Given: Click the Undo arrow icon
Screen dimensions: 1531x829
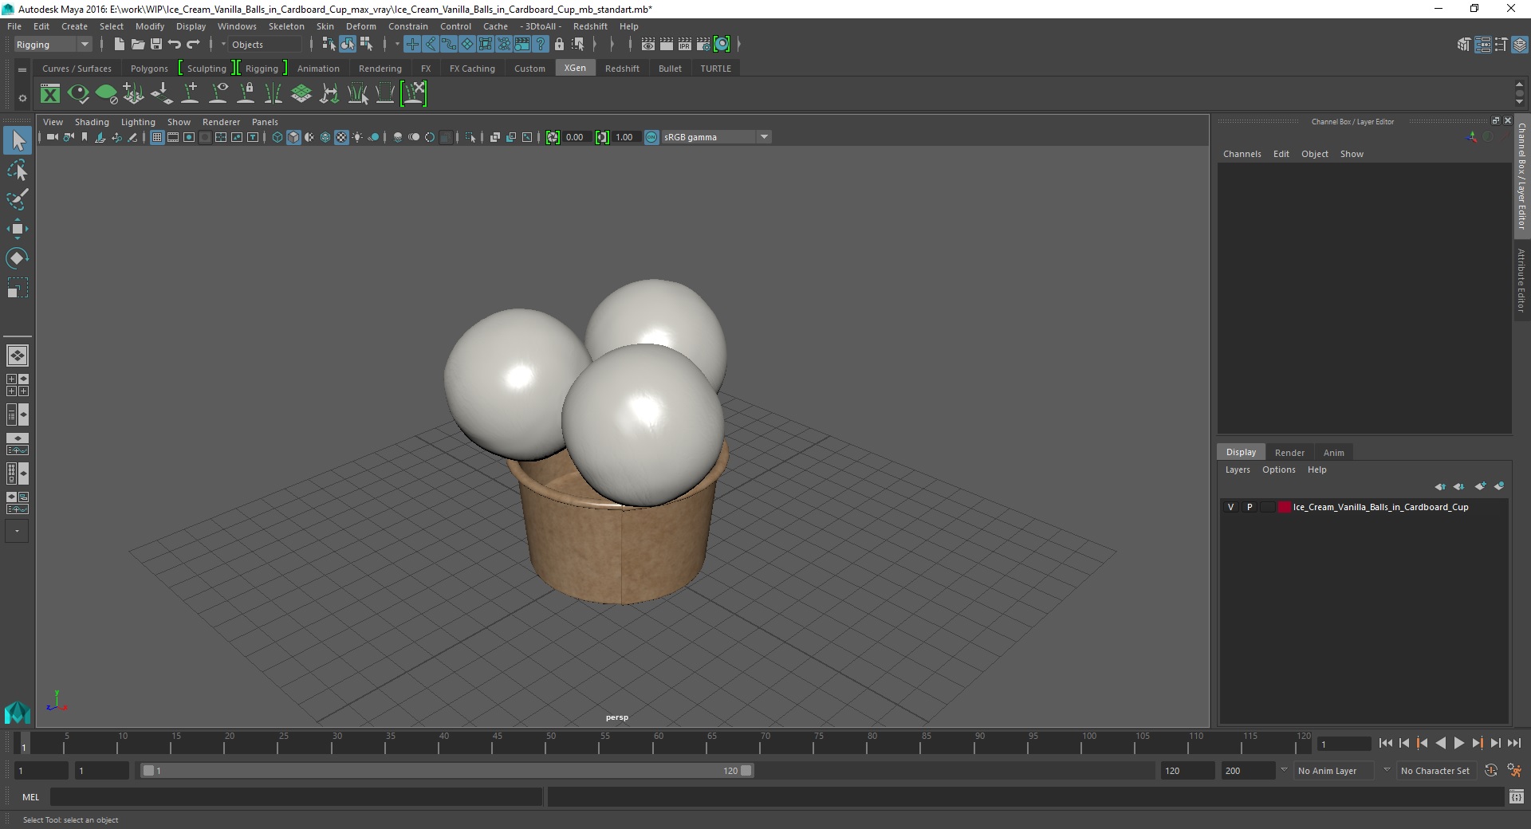Looking at the screenshot, I should coord(175,45).
